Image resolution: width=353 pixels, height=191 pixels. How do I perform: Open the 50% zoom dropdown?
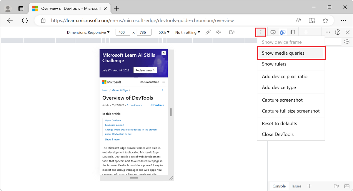pyautogui.click(x=164, y=32)
